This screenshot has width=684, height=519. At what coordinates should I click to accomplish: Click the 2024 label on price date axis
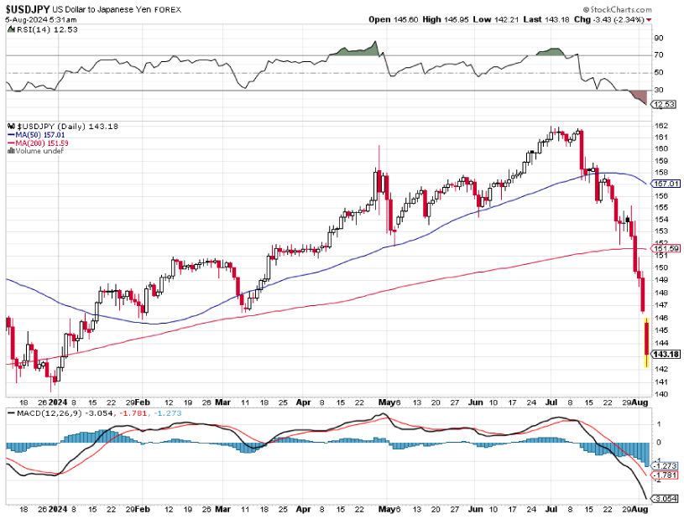pos(58,402)
